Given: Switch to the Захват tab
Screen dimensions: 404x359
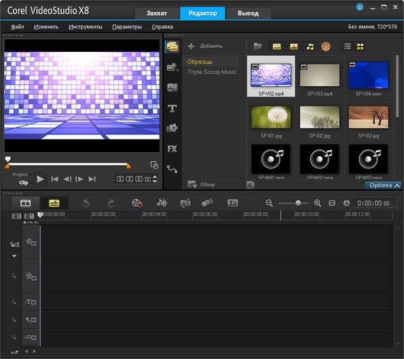Looking at the screenshot, I should [x=156, y=13].
